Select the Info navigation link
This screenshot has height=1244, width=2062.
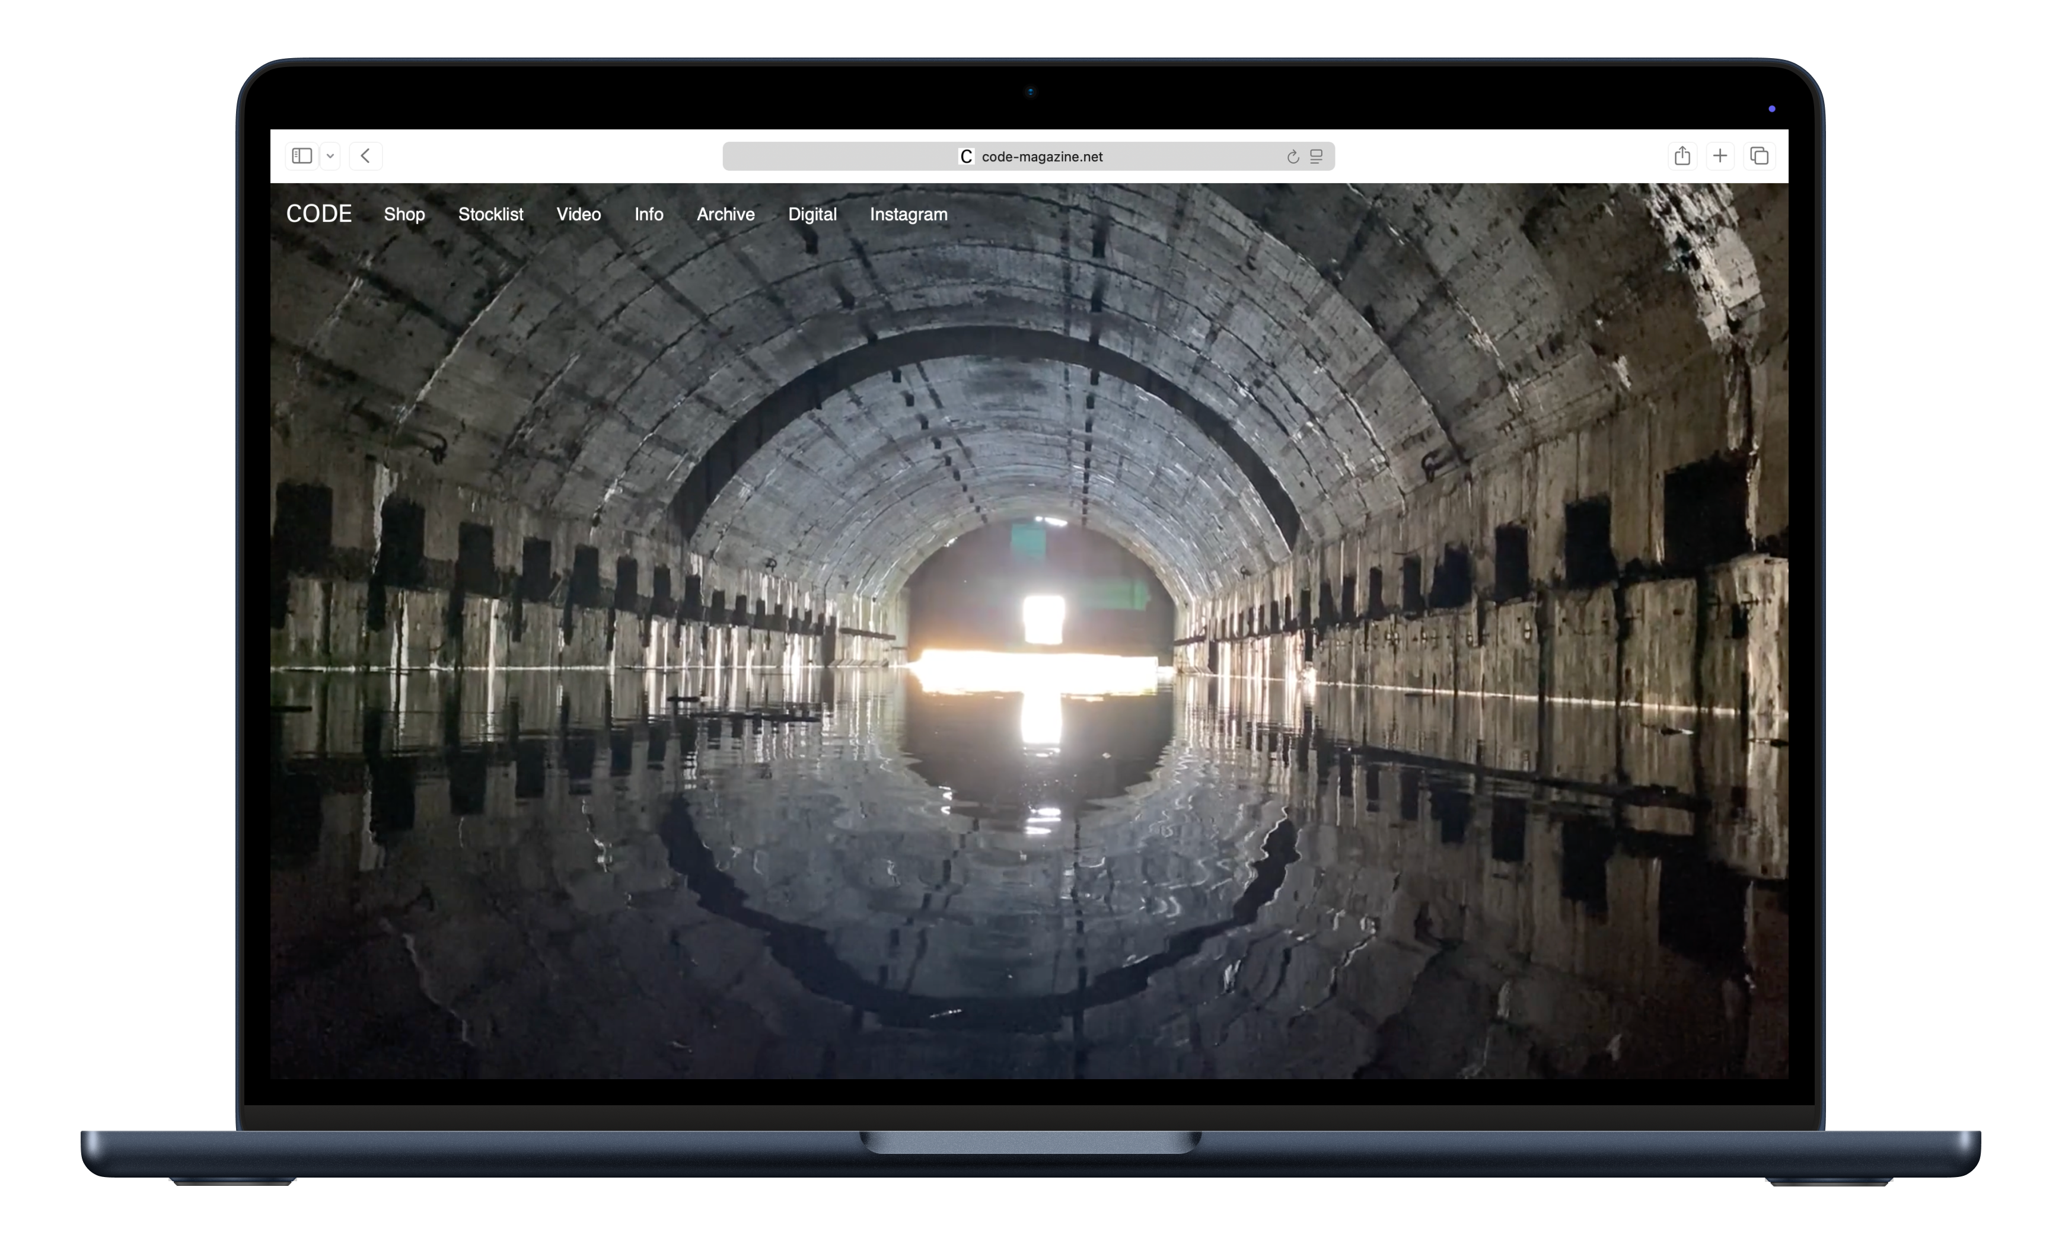tap(649, 214)
